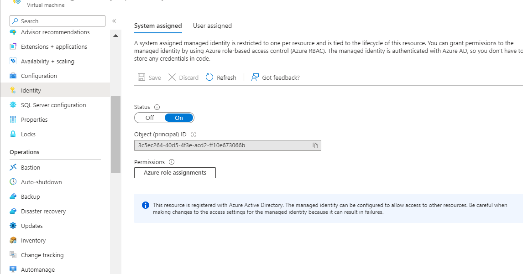This screenshot has height=274, width=523.
Task: Click the Bastion icon
Action: tap(13, 167)
